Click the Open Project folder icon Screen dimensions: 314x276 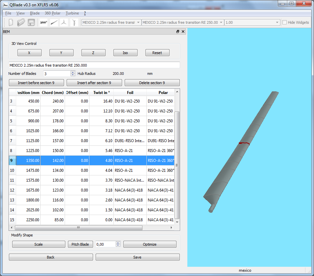21,22
